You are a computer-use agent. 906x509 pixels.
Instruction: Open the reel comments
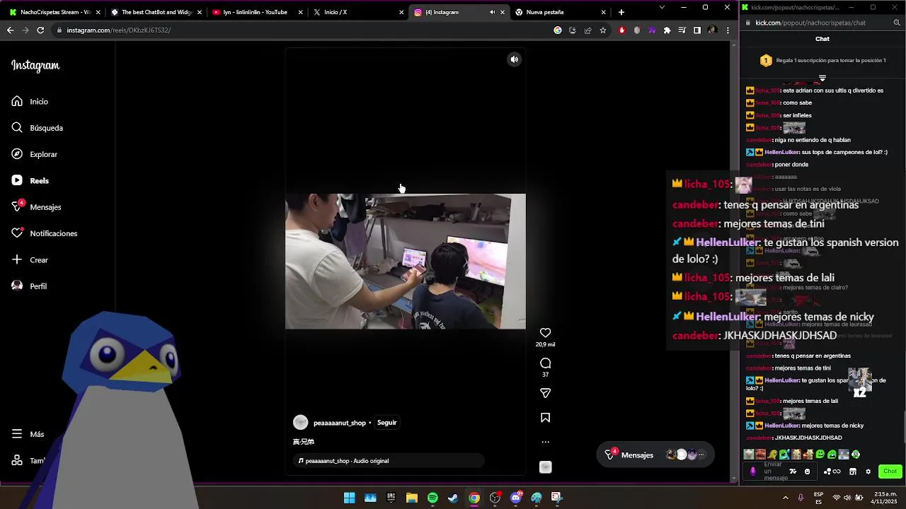click(545, 363)
